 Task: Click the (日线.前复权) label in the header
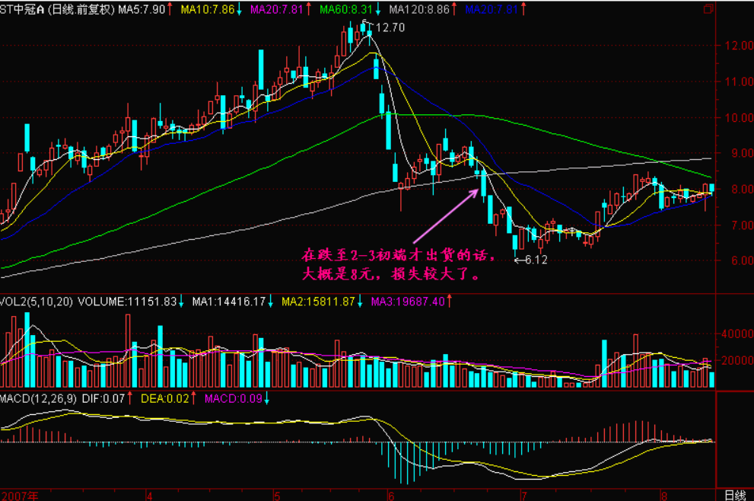click(84, 9)
